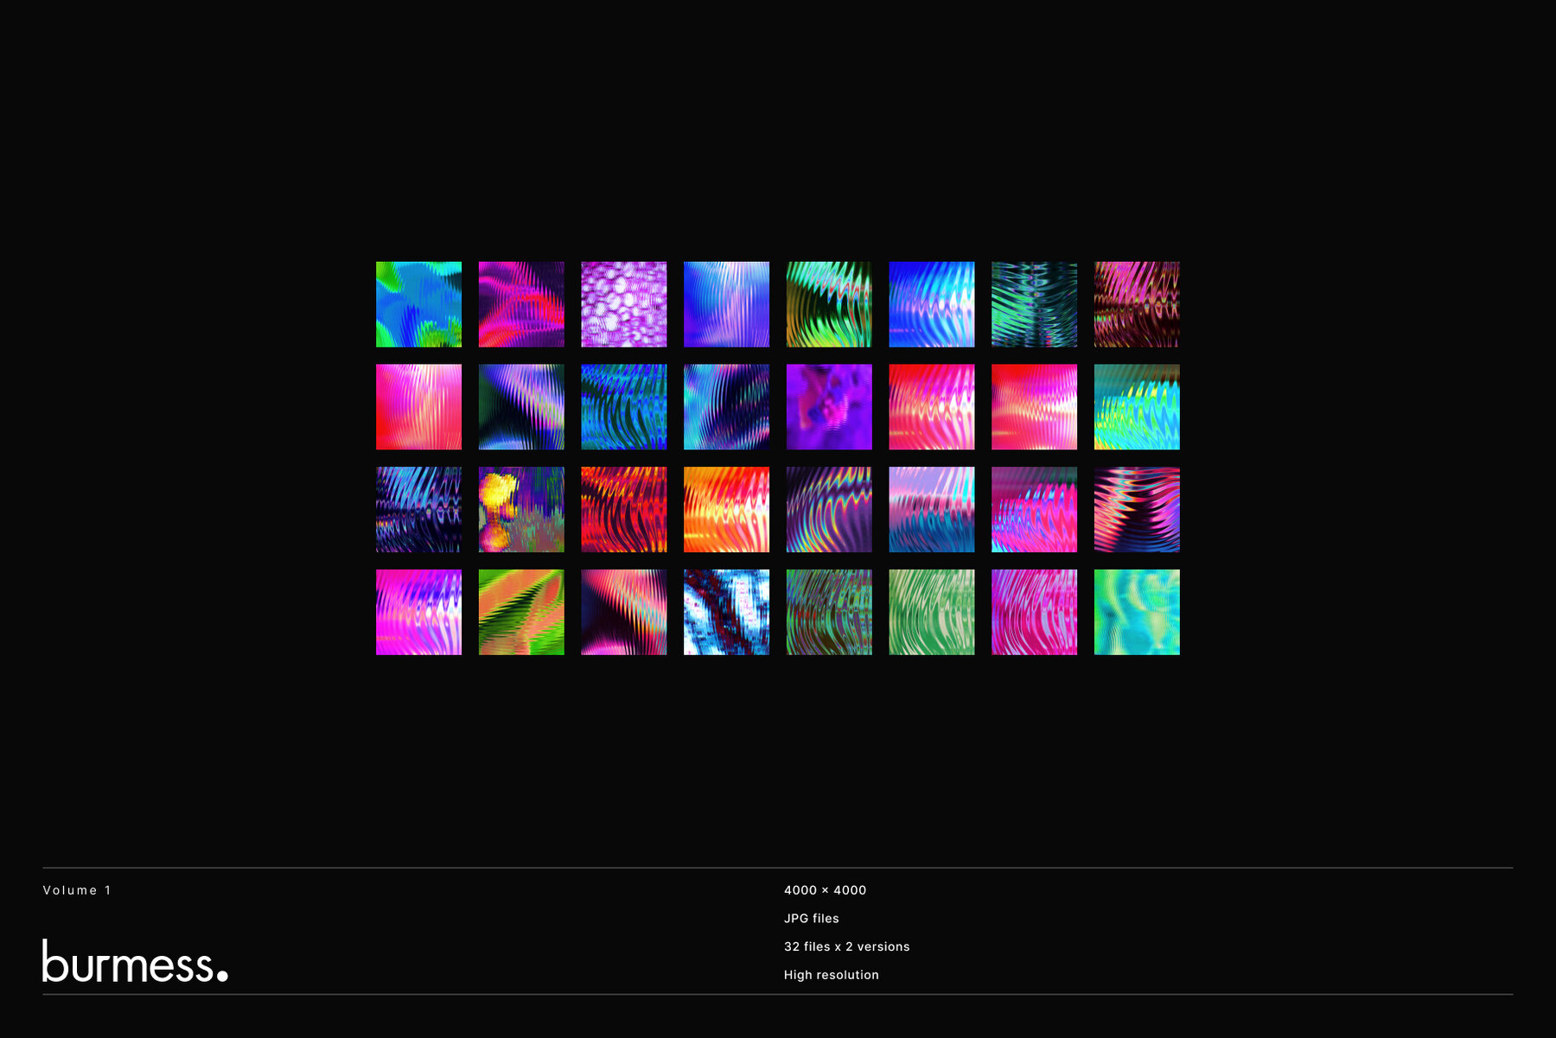Click the JPG files text
1556x1038 pixels.
[811, 918]
